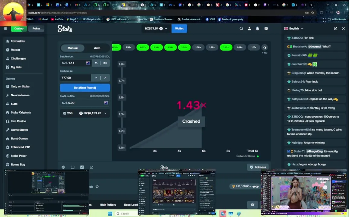349x217 pixels.
Task: Click the Bet Amount input field
Action: coord(76,63)
